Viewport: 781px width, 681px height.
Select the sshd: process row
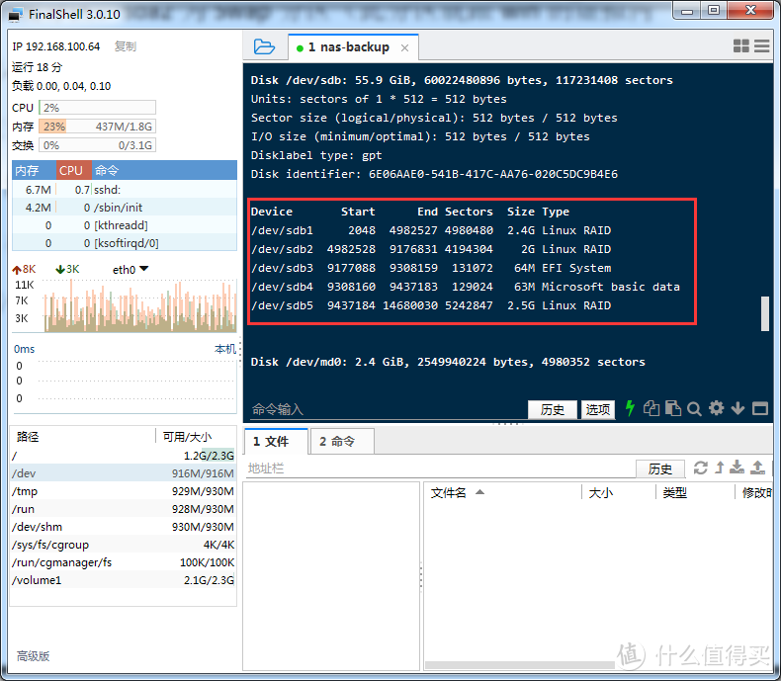[125, 190]
